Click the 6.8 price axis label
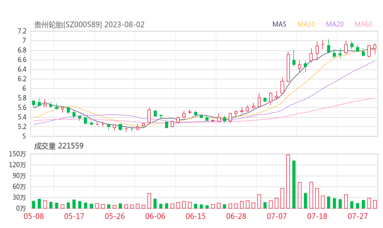This screenshot has width=383, height=228. click(x=22, y=50)
